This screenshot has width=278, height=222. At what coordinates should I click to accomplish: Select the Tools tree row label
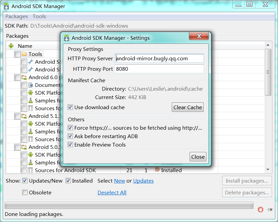35,54
